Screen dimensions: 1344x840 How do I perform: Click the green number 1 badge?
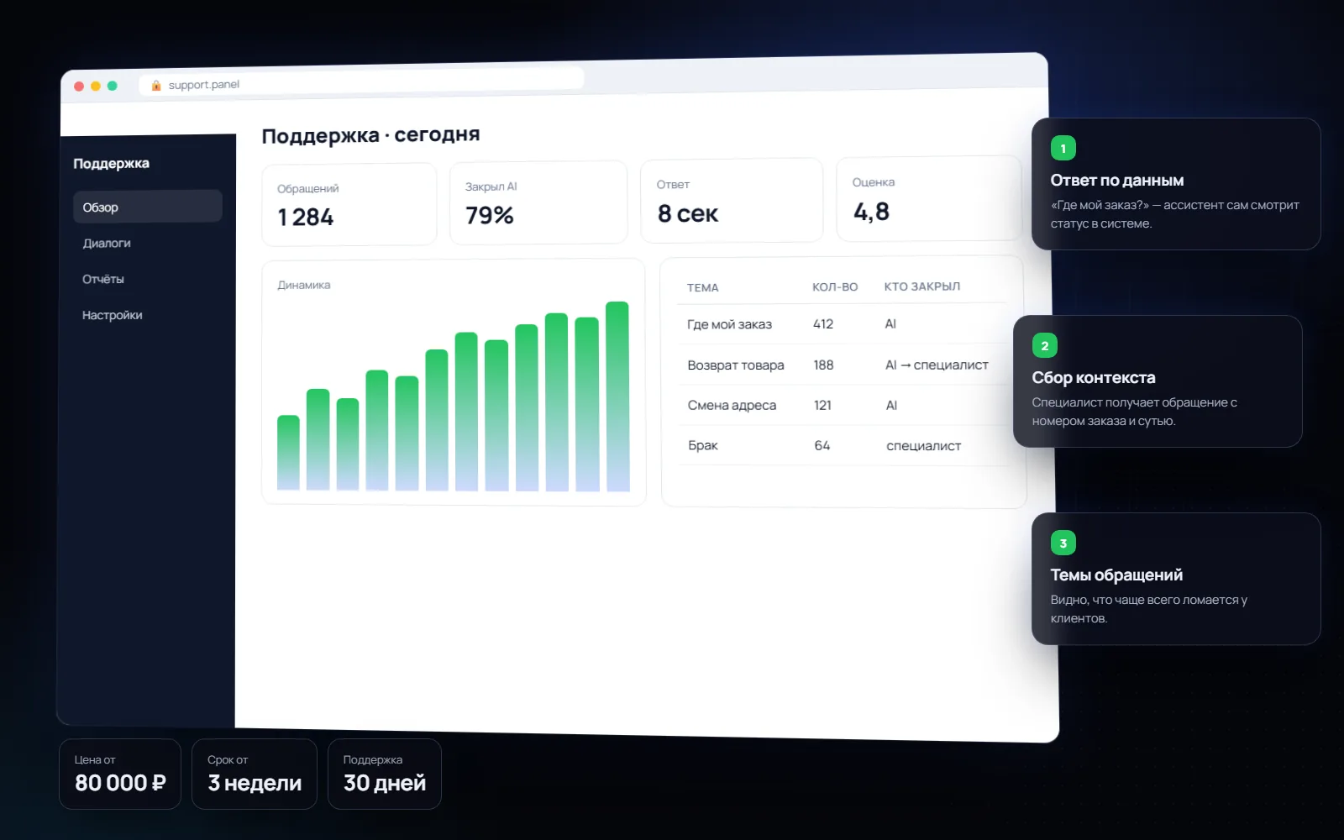(x=1063, y=149)
